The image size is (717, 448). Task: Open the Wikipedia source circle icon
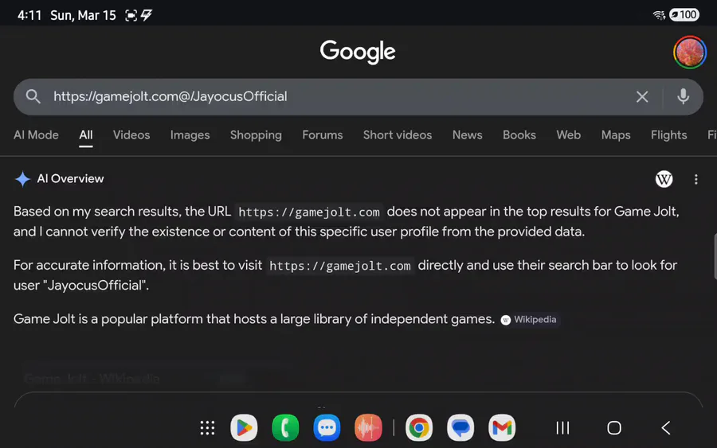664,179
